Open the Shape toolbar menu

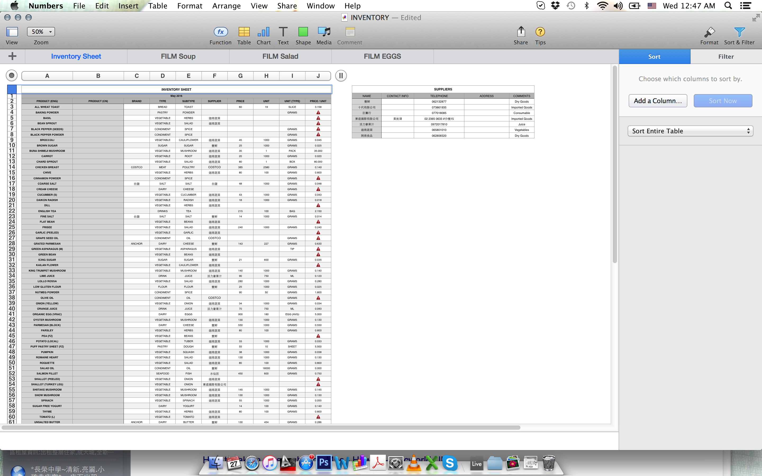click(303, 32)
